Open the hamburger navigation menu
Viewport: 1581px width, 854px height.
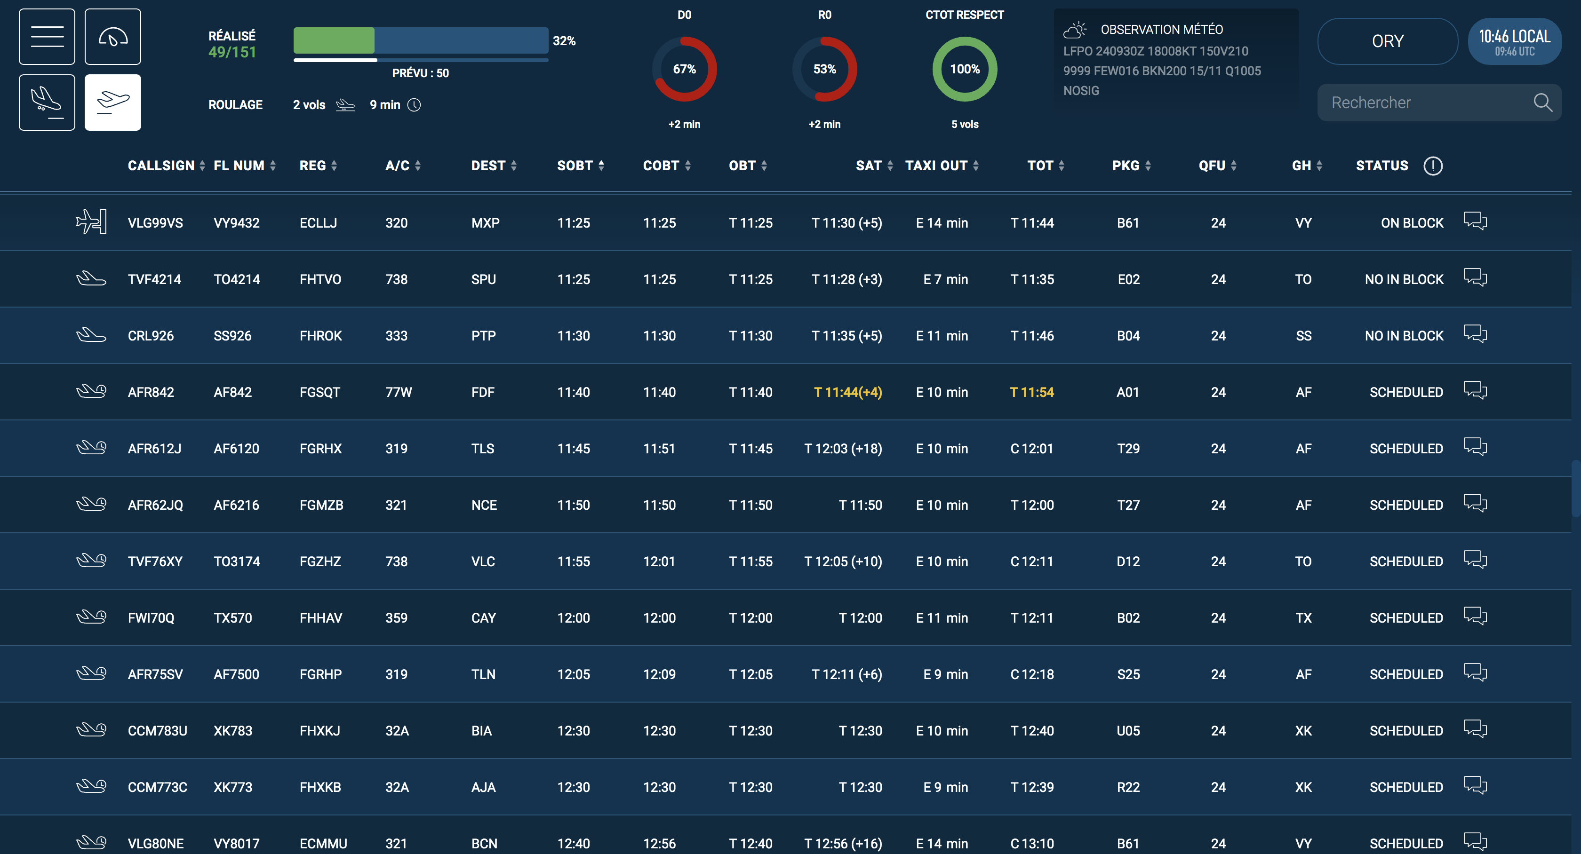click(47, 36)
